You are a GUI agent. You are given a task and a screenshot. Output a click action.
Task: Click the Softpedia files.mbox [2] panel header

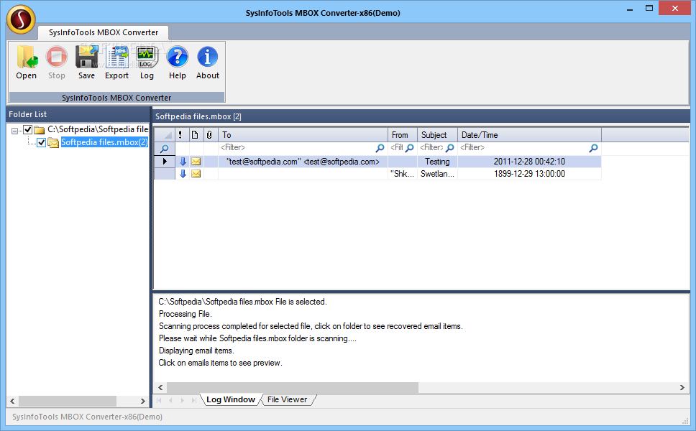[421, 116]
